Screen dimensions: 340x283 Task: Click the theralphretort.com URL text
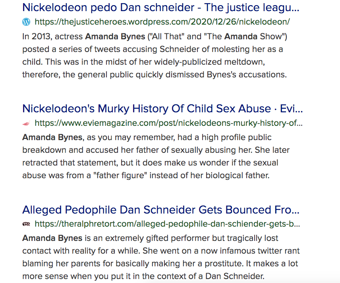tap(167, 224)
